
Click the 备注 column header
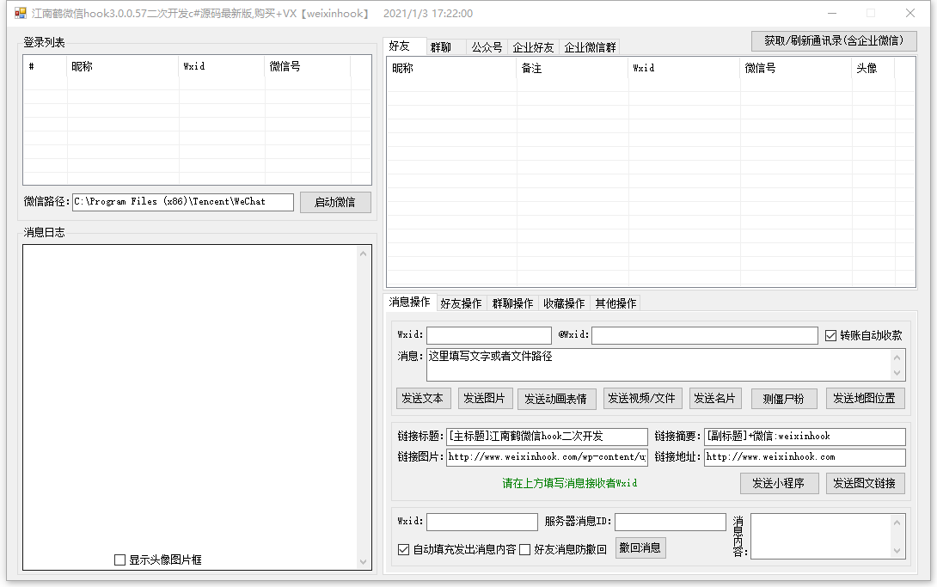(x=572, y=68)
